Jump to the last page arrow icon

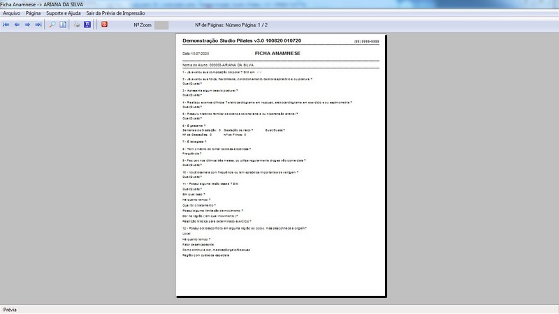point(38,24)
